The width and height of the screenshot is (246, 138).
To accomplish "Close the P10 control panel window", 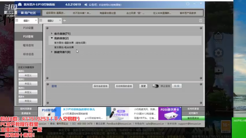I will coord(201,3).
